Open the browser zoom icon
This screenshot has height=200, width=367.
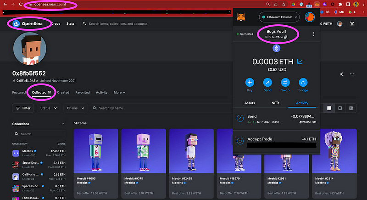(268, 4)
